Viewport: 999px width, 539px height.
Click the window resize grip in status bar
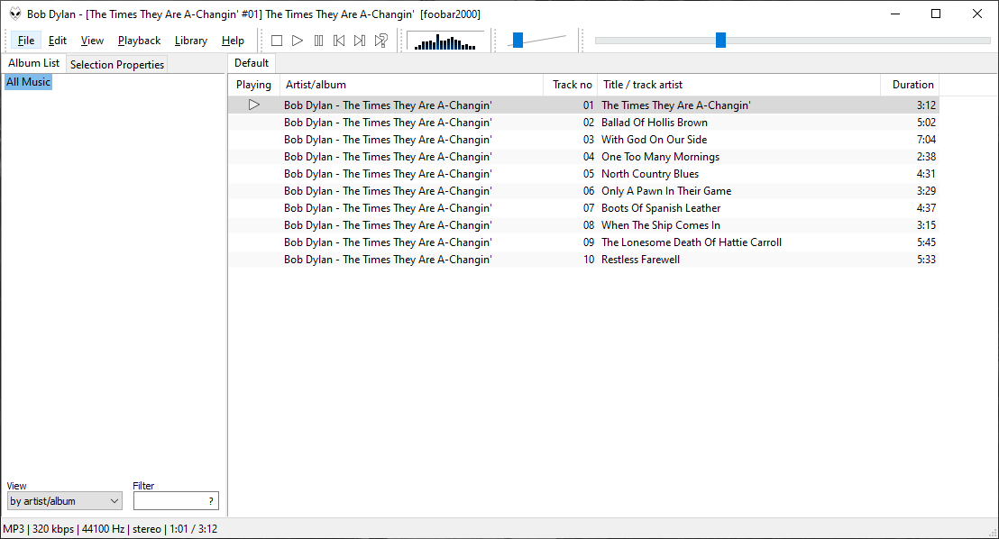pyautogui.click(x=992, y=532)
